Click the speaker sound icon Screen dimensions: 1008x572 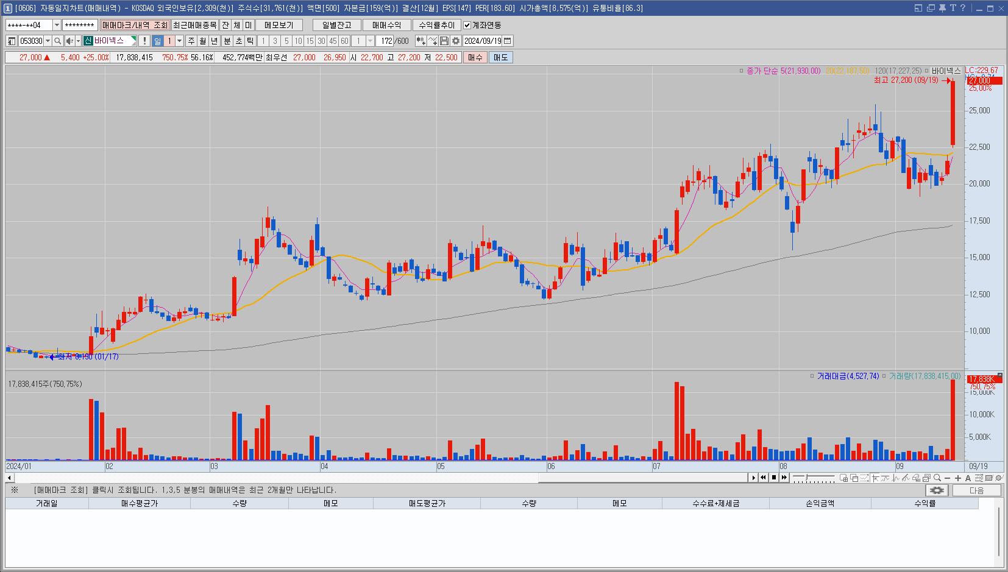coord(69,41)
